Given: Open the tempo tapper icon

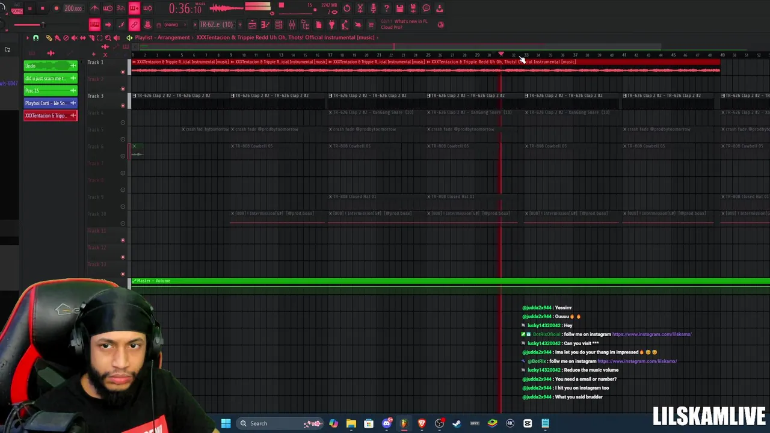Looking at the screenshot, I should [345, 25].
